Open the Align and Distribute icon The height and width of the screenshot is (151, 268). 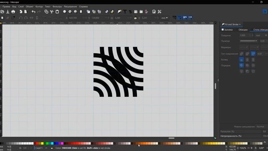tap(147, 12)
